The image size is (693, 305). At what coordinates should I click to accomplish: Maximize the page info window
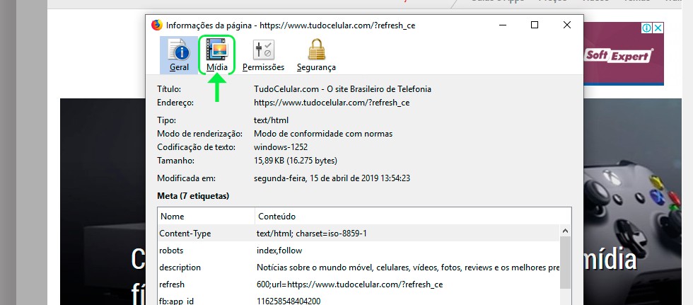coord(535,25)
